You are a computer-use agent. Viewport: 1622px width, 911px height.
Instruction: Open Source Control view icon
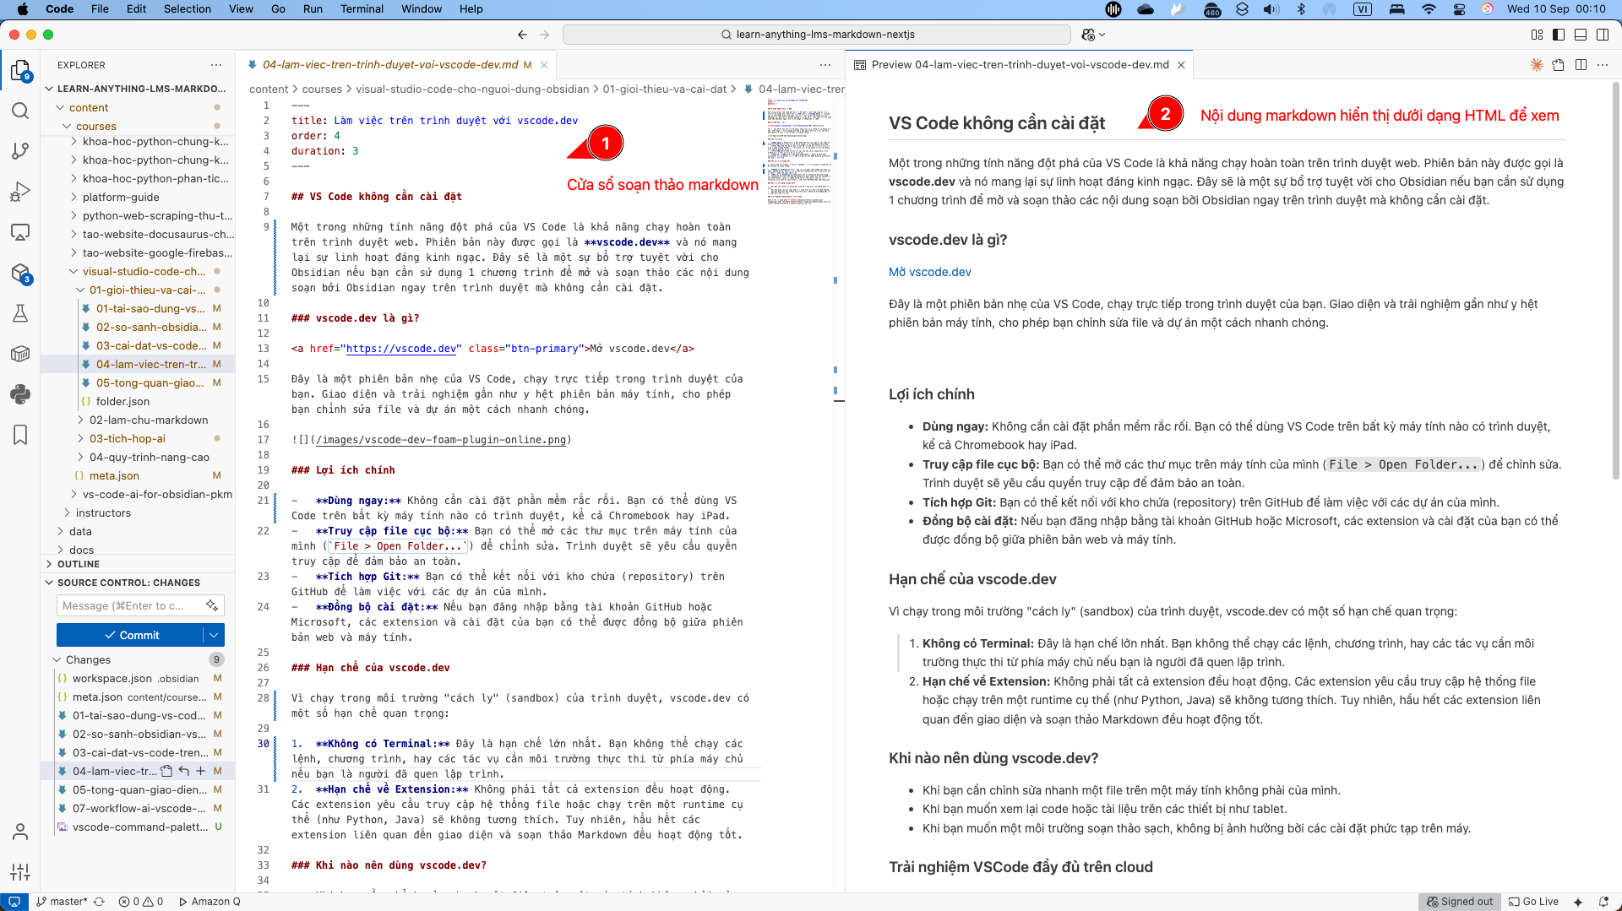point(20,151)
